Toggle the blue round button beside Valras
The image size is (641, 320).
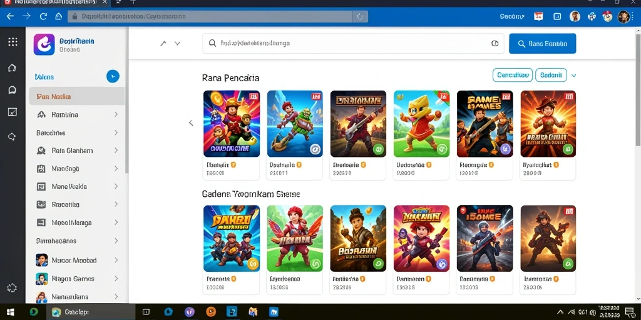coord(113,76)
